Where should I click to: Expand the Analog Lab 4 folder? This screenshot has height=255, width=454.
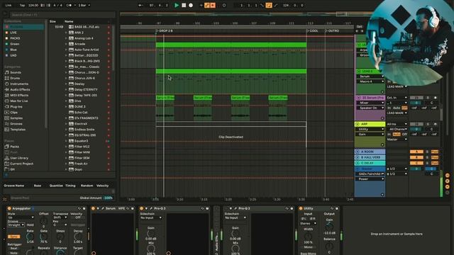(66, 38)
